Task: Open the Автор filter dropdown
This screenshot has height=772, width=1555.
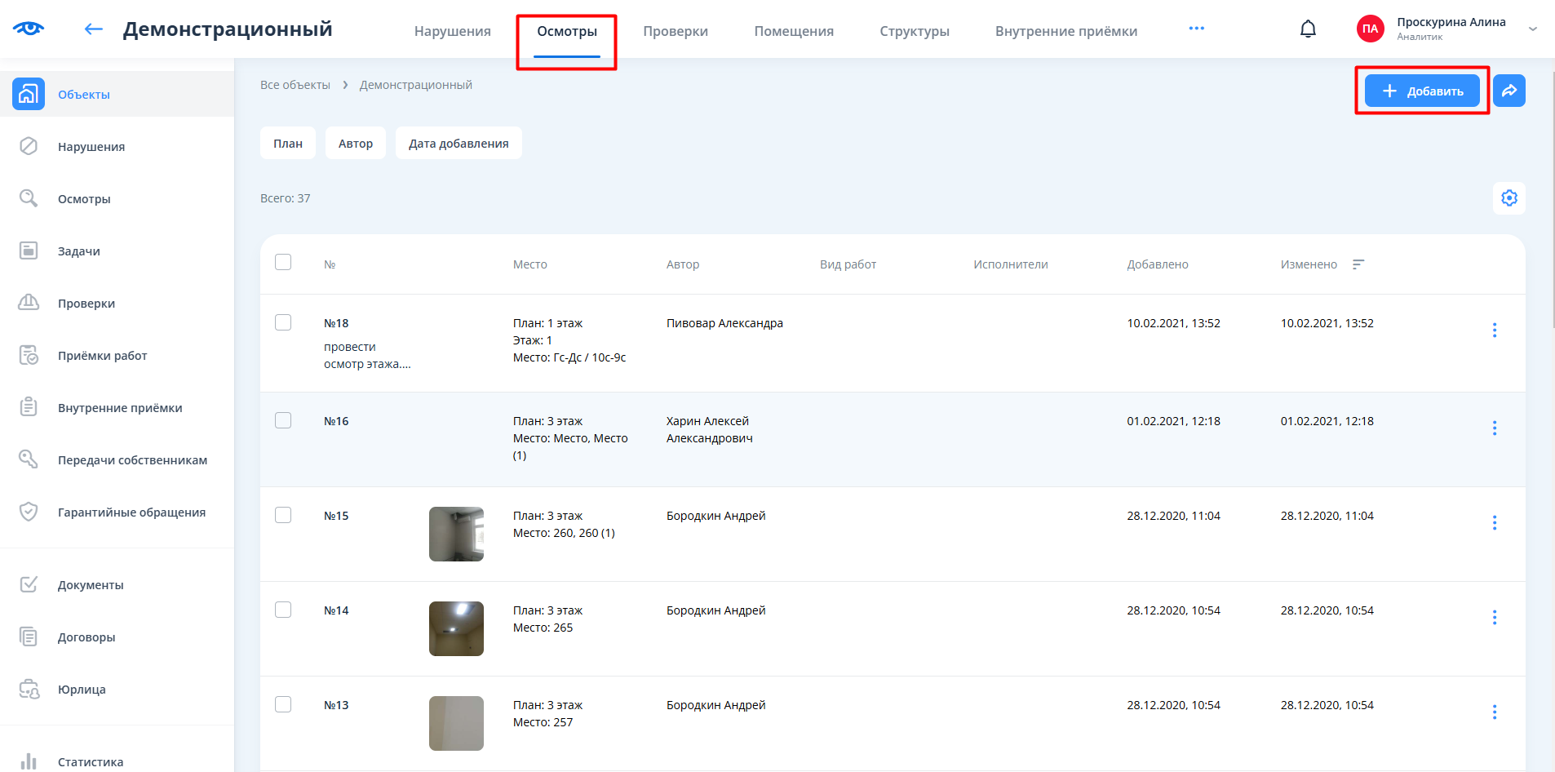Action: tap(355, 144)
